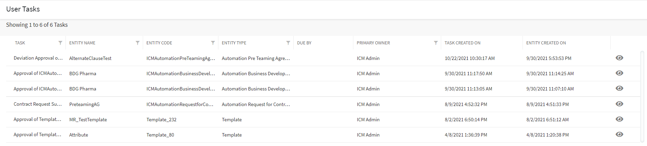View task created 9/30/2021 11:13:05 AM
This screenshot has width=647, height=146.
pyautogui.click(x=619, y=88)
